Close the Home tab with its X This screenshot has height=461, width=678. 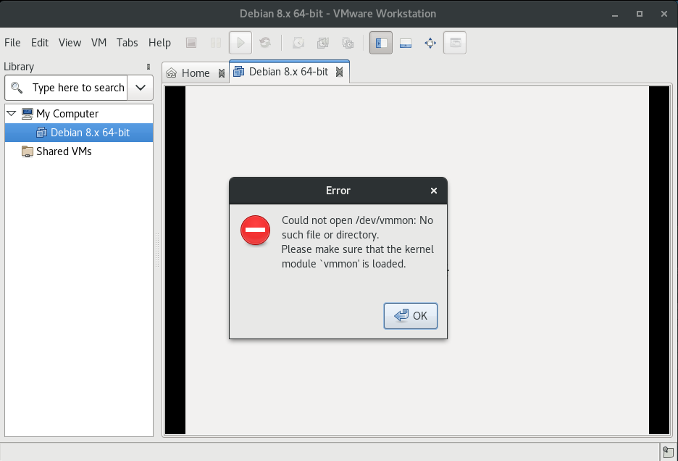pos(222,73)
